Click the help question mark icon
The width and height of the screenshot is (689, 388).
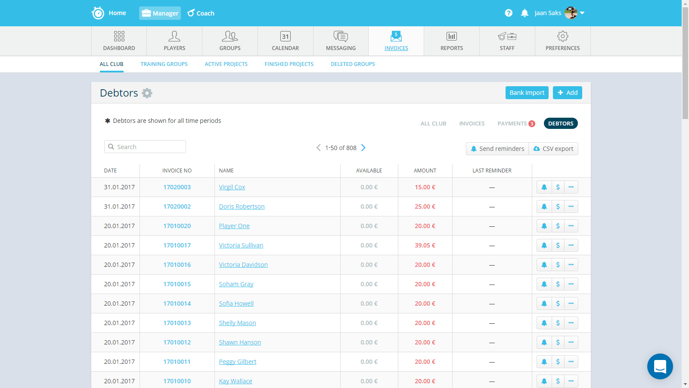[x=509, y=13]
